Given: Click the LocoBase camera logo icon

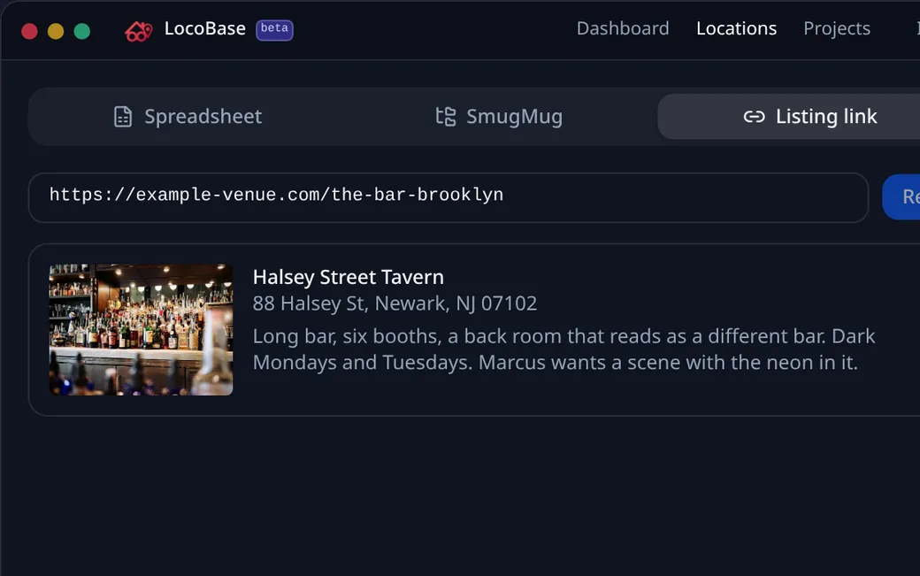Looking at the screenshot, I should pyautogui.click(x=139, y=30).
